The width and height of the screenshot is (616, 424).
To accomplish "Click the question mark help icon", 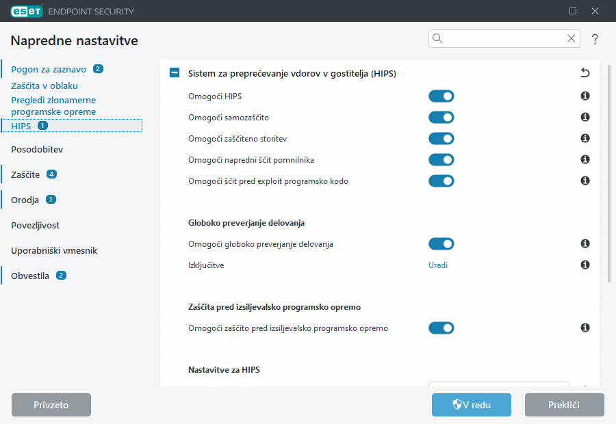I will [595, 39].
